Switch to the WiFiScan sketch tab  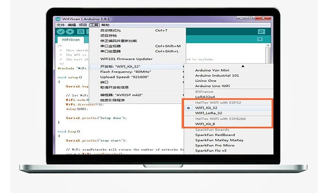pyautogui.click(x=71, y=40)
